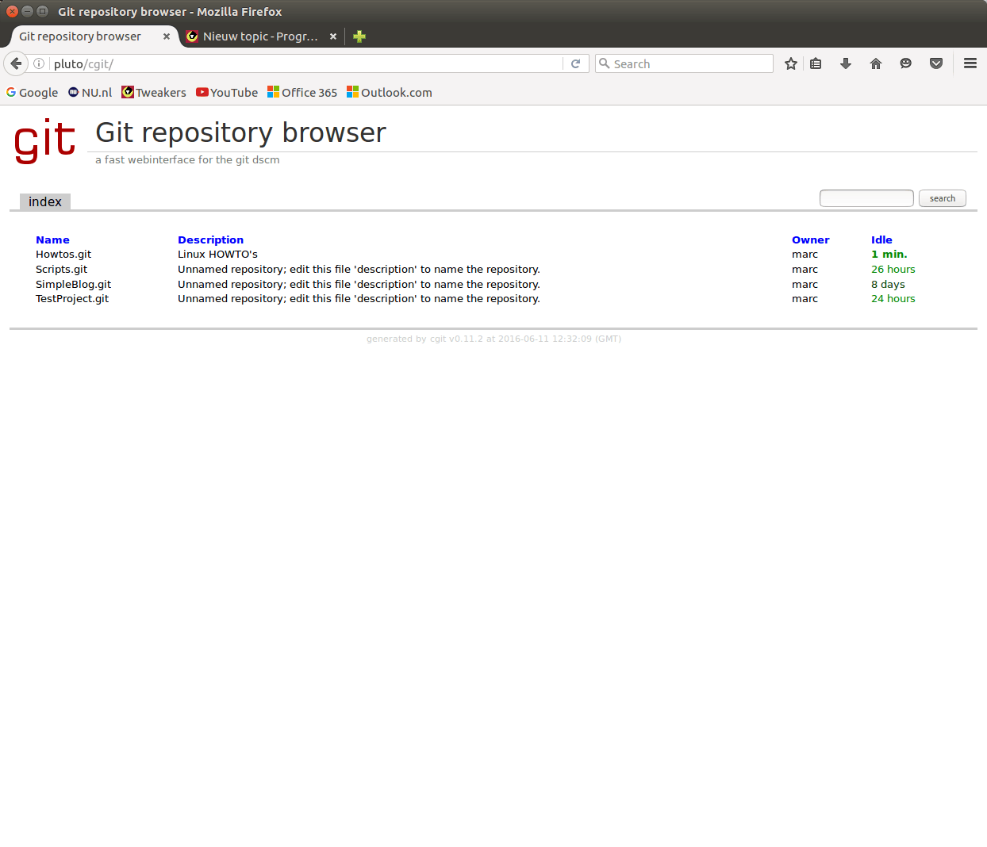The image size is (987, 847).
Task: Click the 26 hours idle link
Action: (x=893, y=270)
